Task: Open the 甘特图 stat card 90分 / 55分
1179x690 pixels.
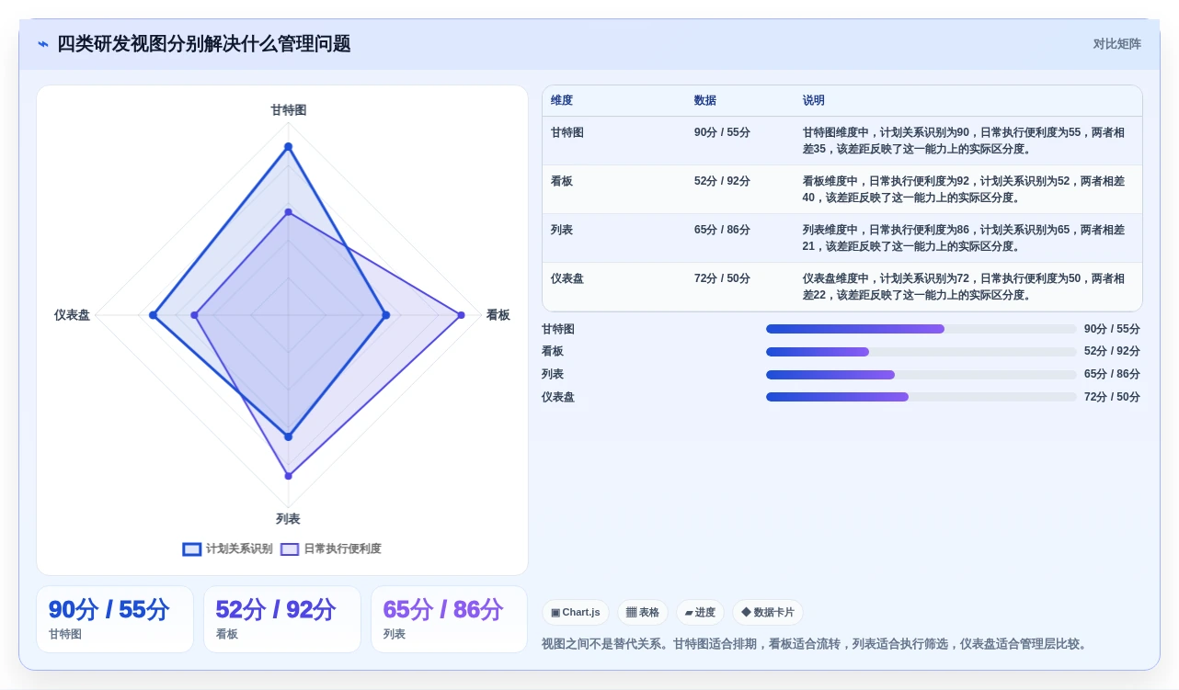Action: coord(115,619)
